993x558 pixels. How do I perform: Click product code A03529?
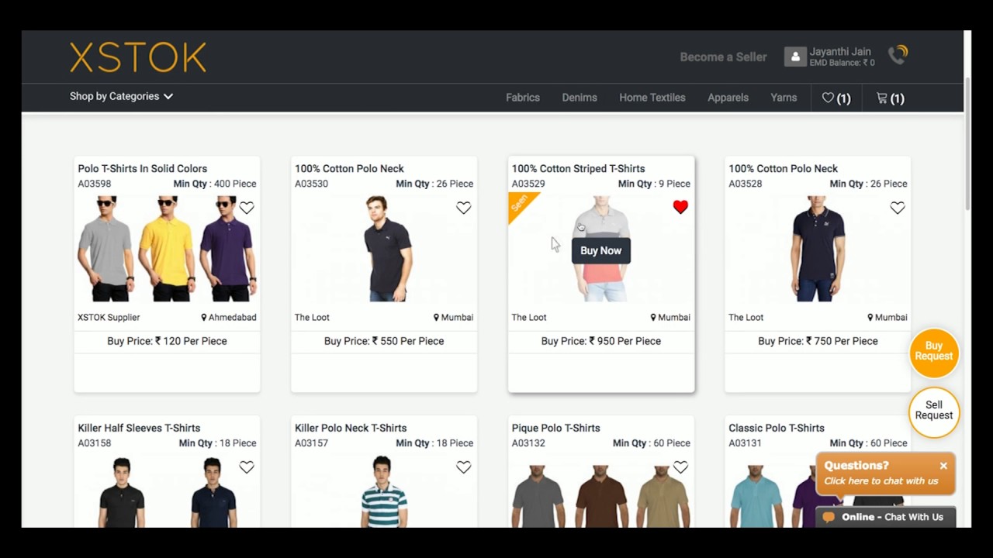(528, 184)
